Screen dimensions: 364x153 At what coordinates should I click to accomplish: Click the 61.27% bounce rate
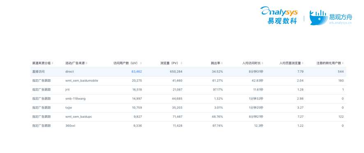tap(217, 81)
